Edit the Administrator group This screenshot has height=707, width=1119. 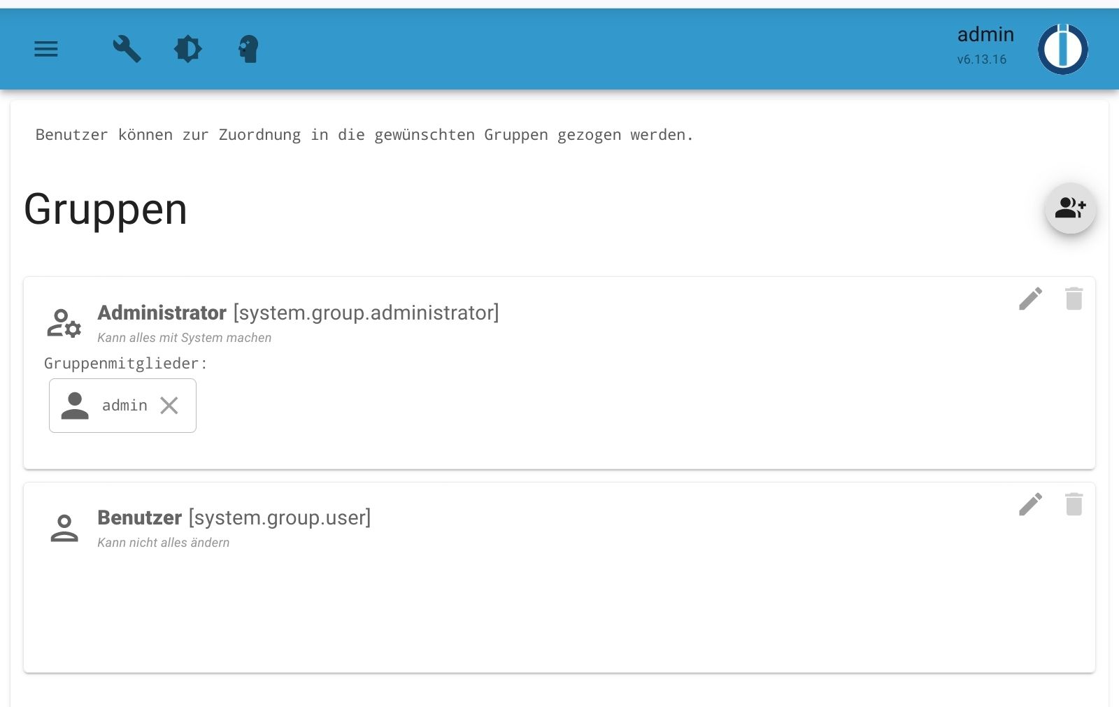1030,299
